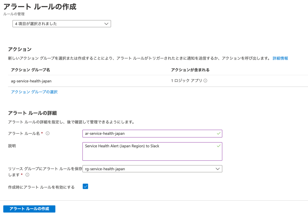Screen dimensions: 308x217
Task: Open the '4 項目が選択されました' dropdown
Action: point(62,24)
